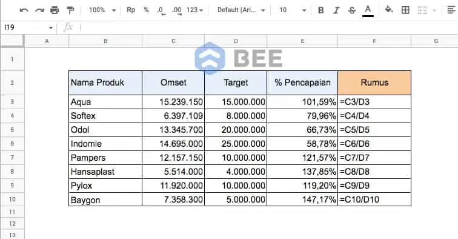Click the 20.000.000 target cell
This screenshot has height=239, width=458.
pyautogui.click(x=236, y=130)
